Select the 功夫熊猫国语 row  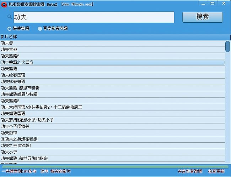pos(113,113)
